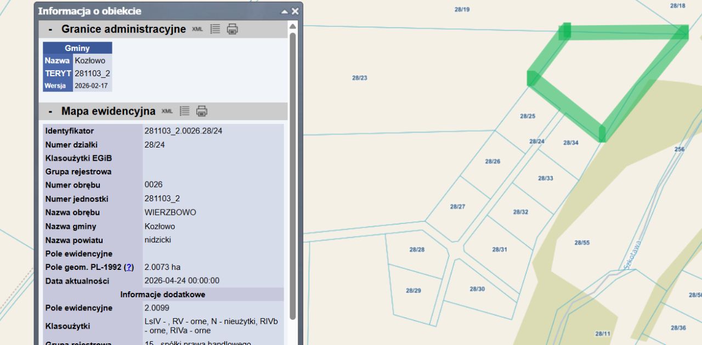Collapse the Mapa ewidencyjna section
Image resolution: width=702 pixels, height=345 pixels.
[50, 111]
